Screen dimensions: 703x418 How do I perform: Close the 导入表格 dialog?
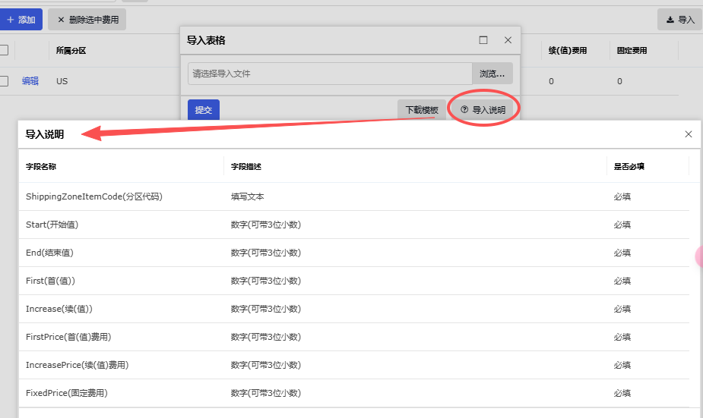click(x=508, y=40)
